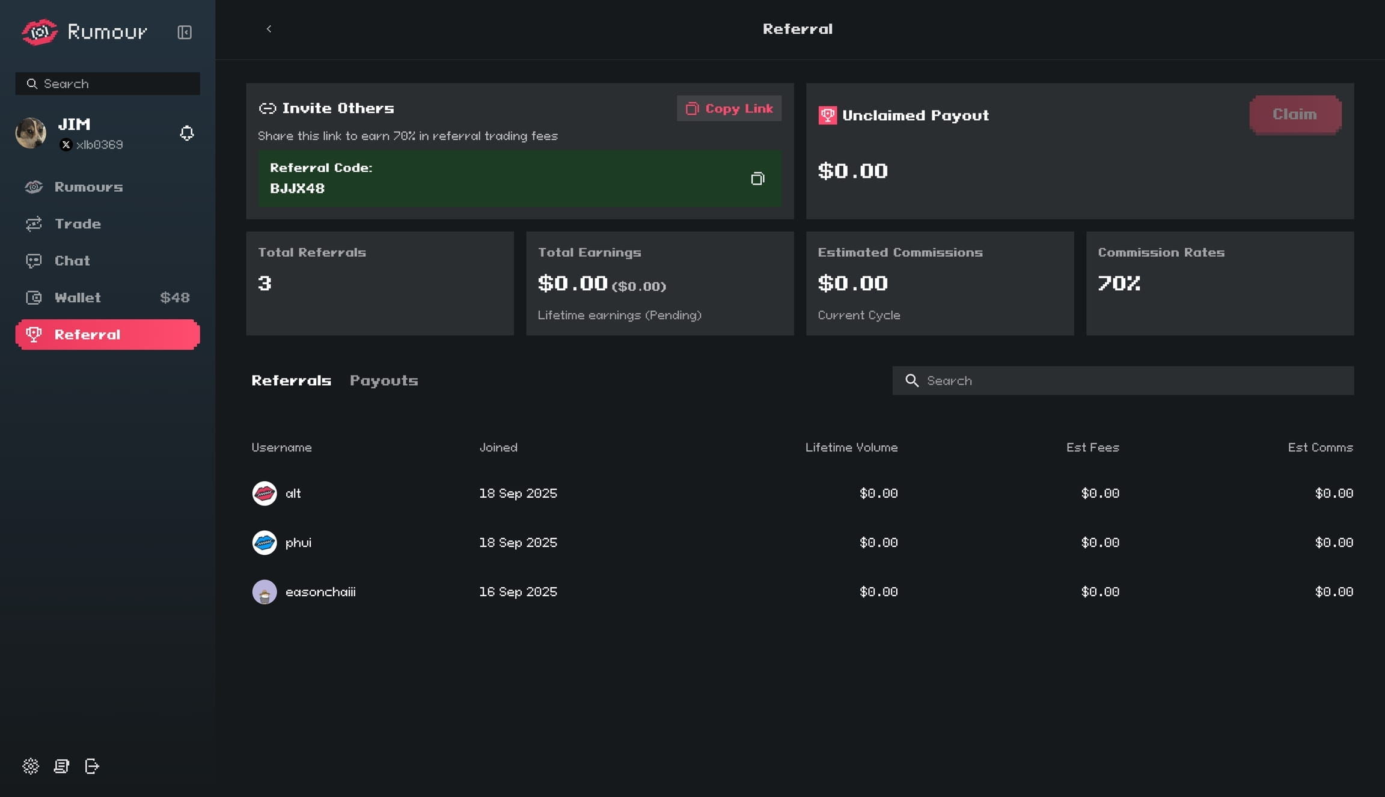
Task: Switch to the Payouts tab
Action: (x=384, y=380)
